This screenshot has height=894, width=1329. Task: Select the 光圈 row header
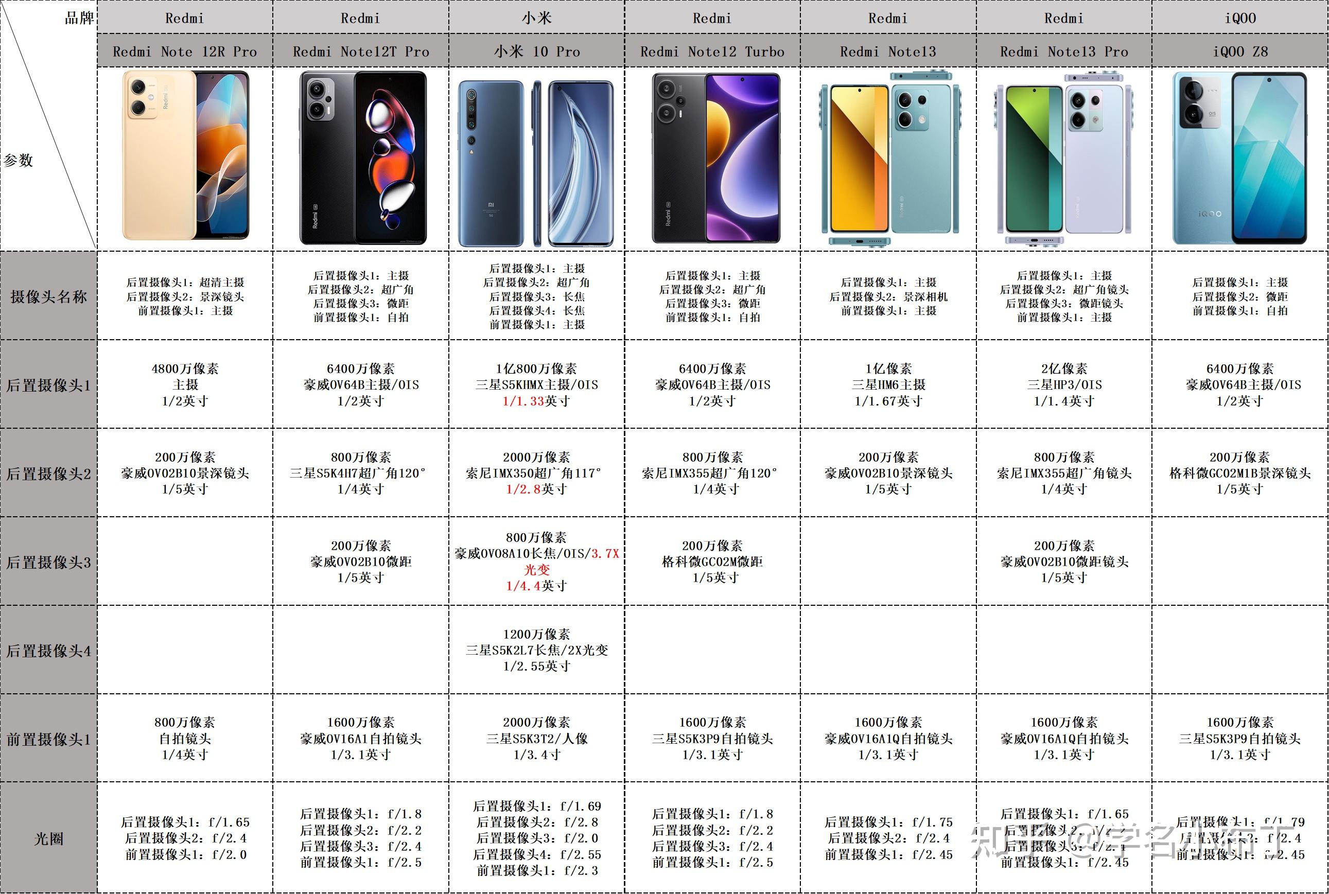(x=48, y=838)
